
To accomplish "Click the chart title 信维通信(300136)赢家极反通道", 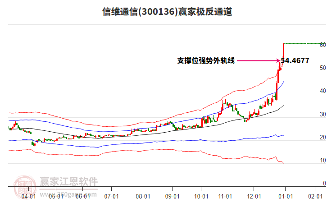I will [167, 12].
